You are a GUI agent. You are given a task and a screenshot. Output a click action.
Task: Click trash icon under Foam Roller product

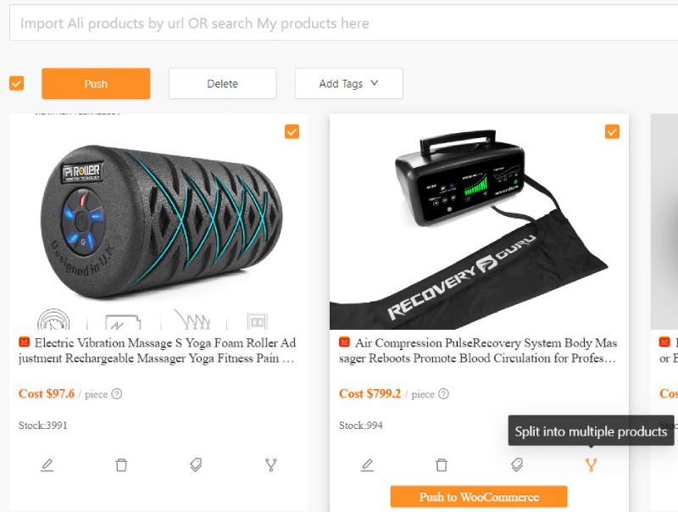tap(121, 465)
